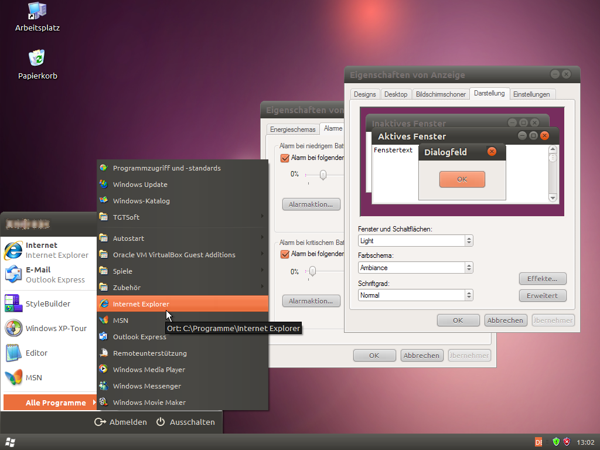Image resolution: width=600 pixels, height=450 pixels.
Task: Expand the Spiele submenu
Action: [183, 271]
